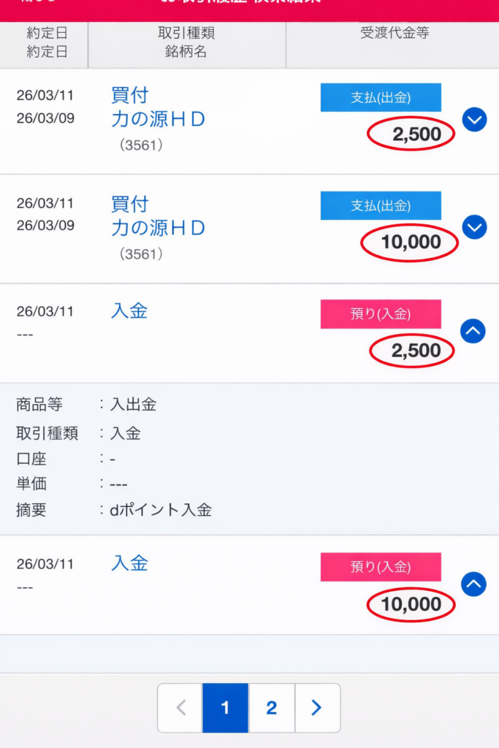This screenshot has width=499, height=748.
Task: Open 力の源HD link in the 10,000 row
Action: [158, 228]
